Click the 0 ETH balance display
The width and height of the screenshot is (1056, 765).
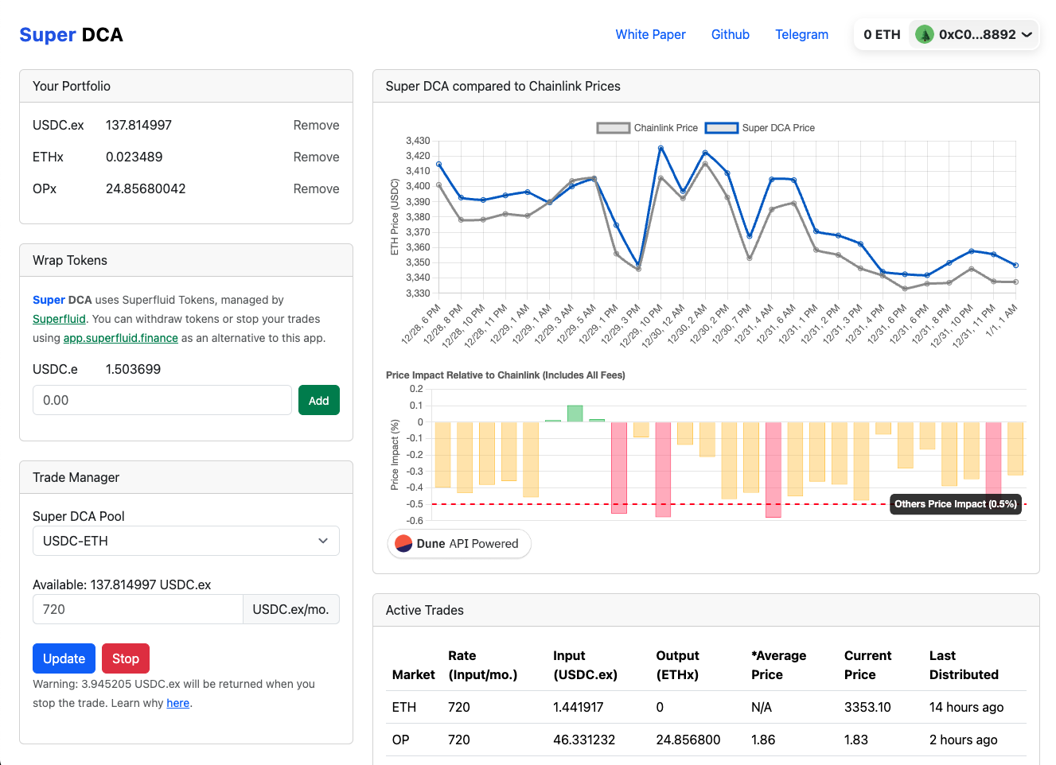(882, 34)
